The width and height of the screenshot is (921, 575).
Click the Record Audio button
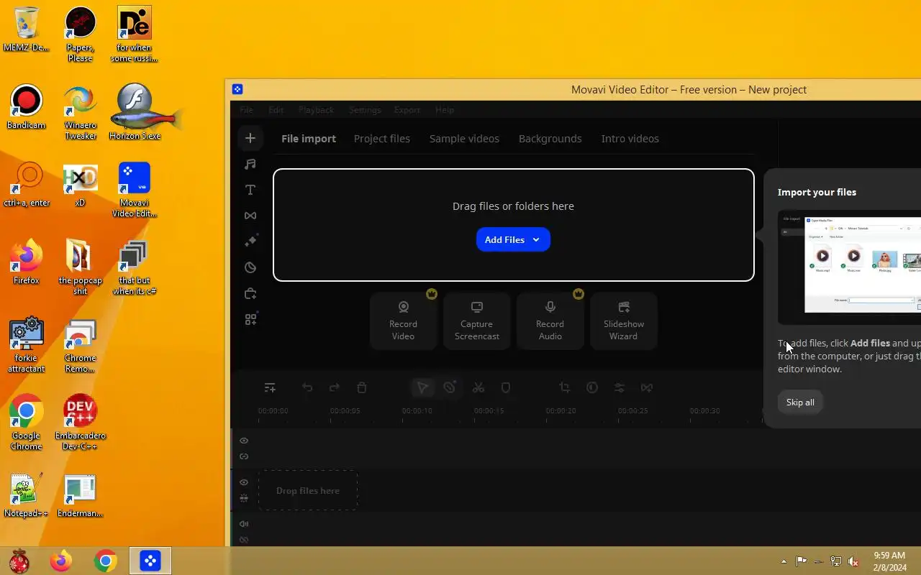tap(550, 321)
